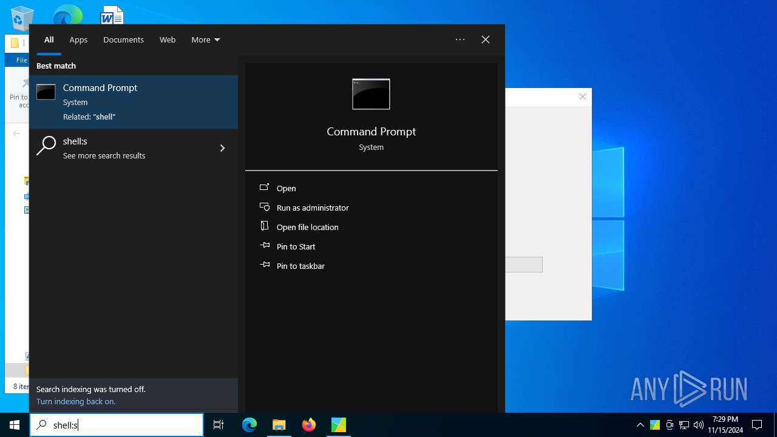777x437 pixels.
Task: Open the More filter dropdown
Action: [206, 39]
